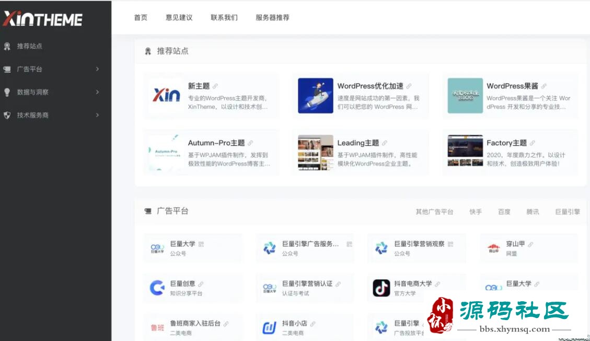Open the Xin logo of the 新主题 card
Image resolution: width=590 pixels, height=341 pixels.
click(x=166, y=96)
